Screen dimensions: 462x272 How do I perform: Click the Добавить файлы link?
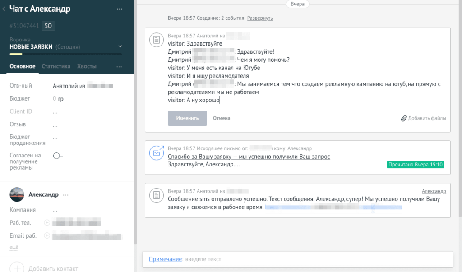click(427, 118)
